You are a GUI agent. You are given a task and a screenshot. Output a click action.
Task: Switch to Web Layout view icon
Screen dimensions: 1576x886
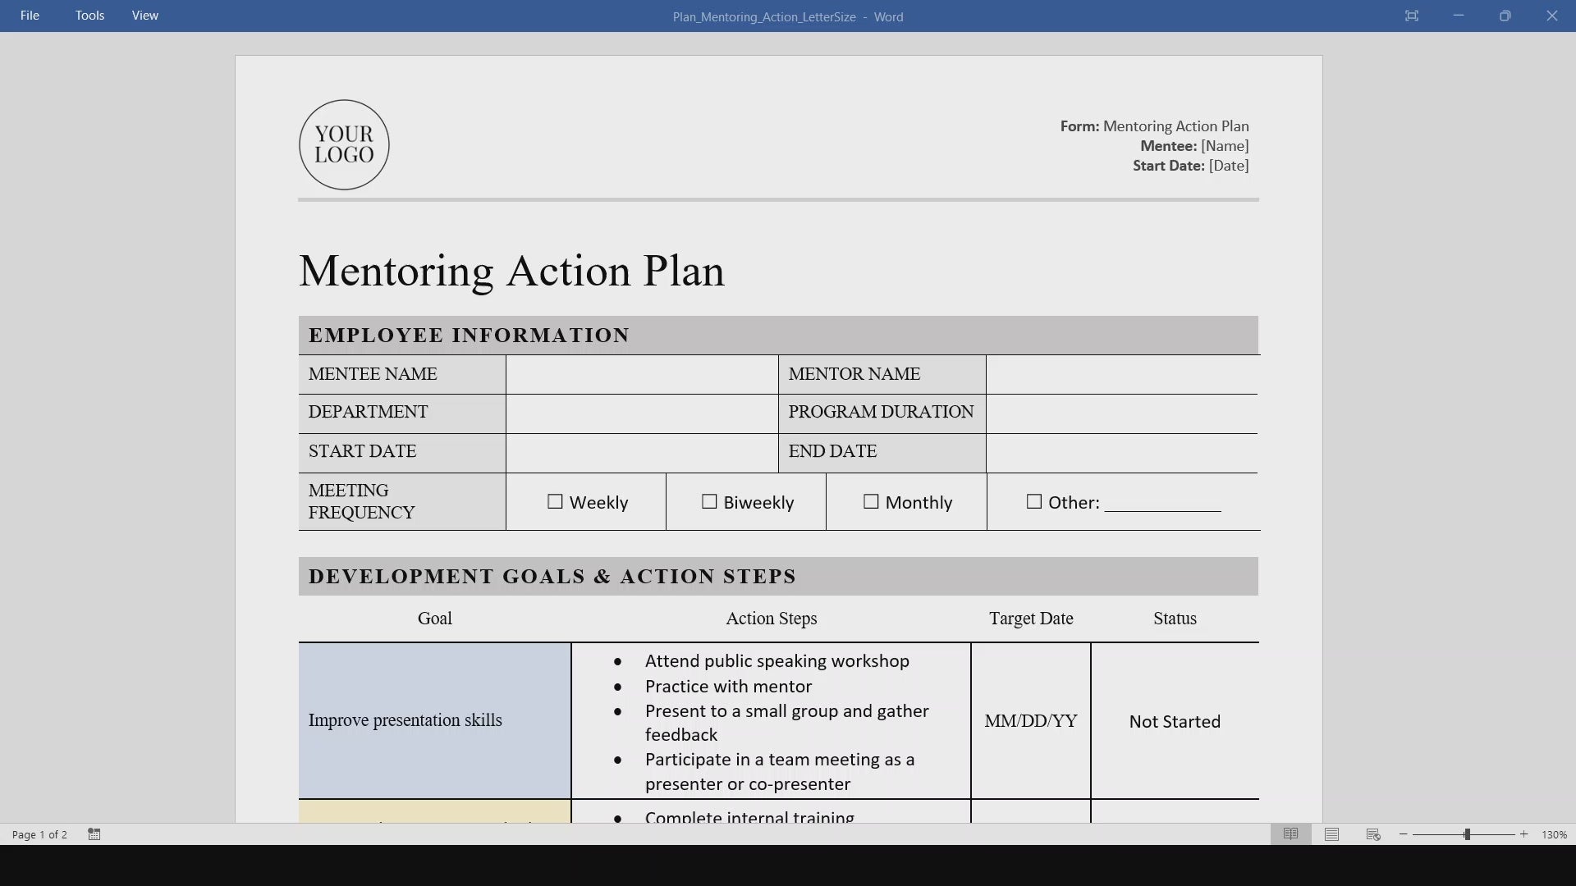tap(1373, 834)
